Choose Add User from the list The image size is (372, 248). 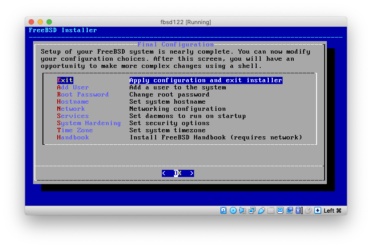pos(73,88)
